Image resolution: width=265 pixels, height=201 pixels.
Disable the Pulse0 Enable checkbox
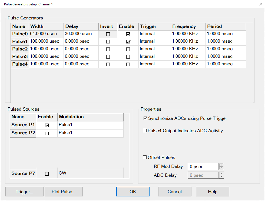tap(128, 34)
